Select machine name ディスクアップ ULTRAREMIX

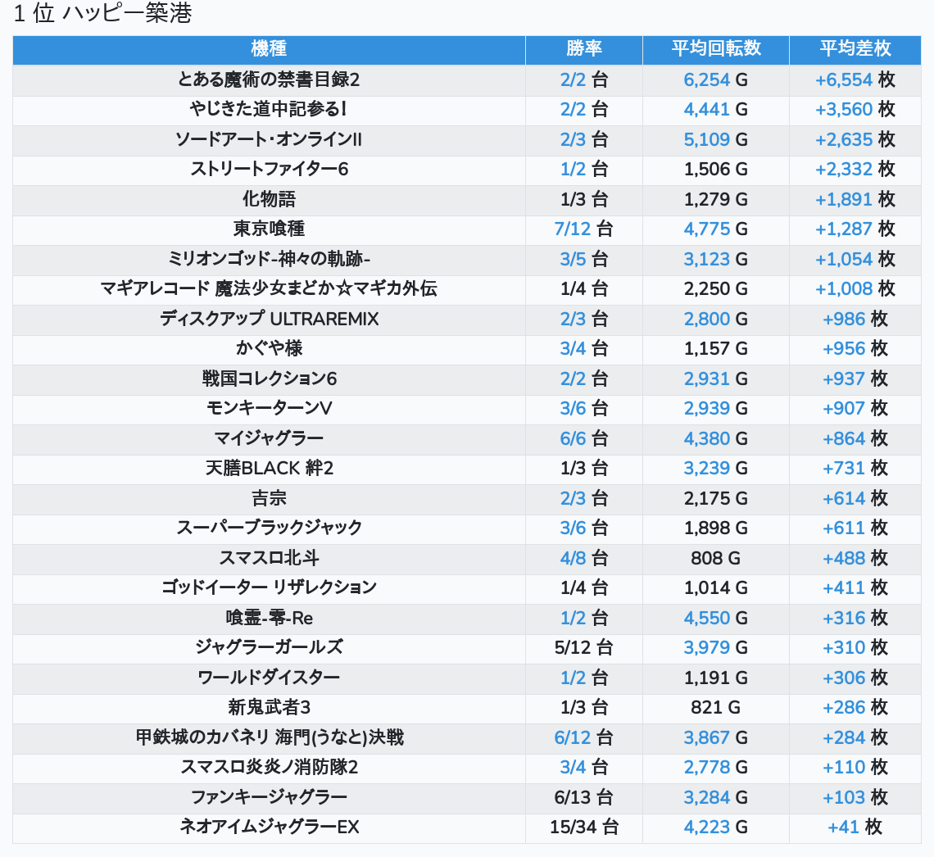tap(269, 319)
